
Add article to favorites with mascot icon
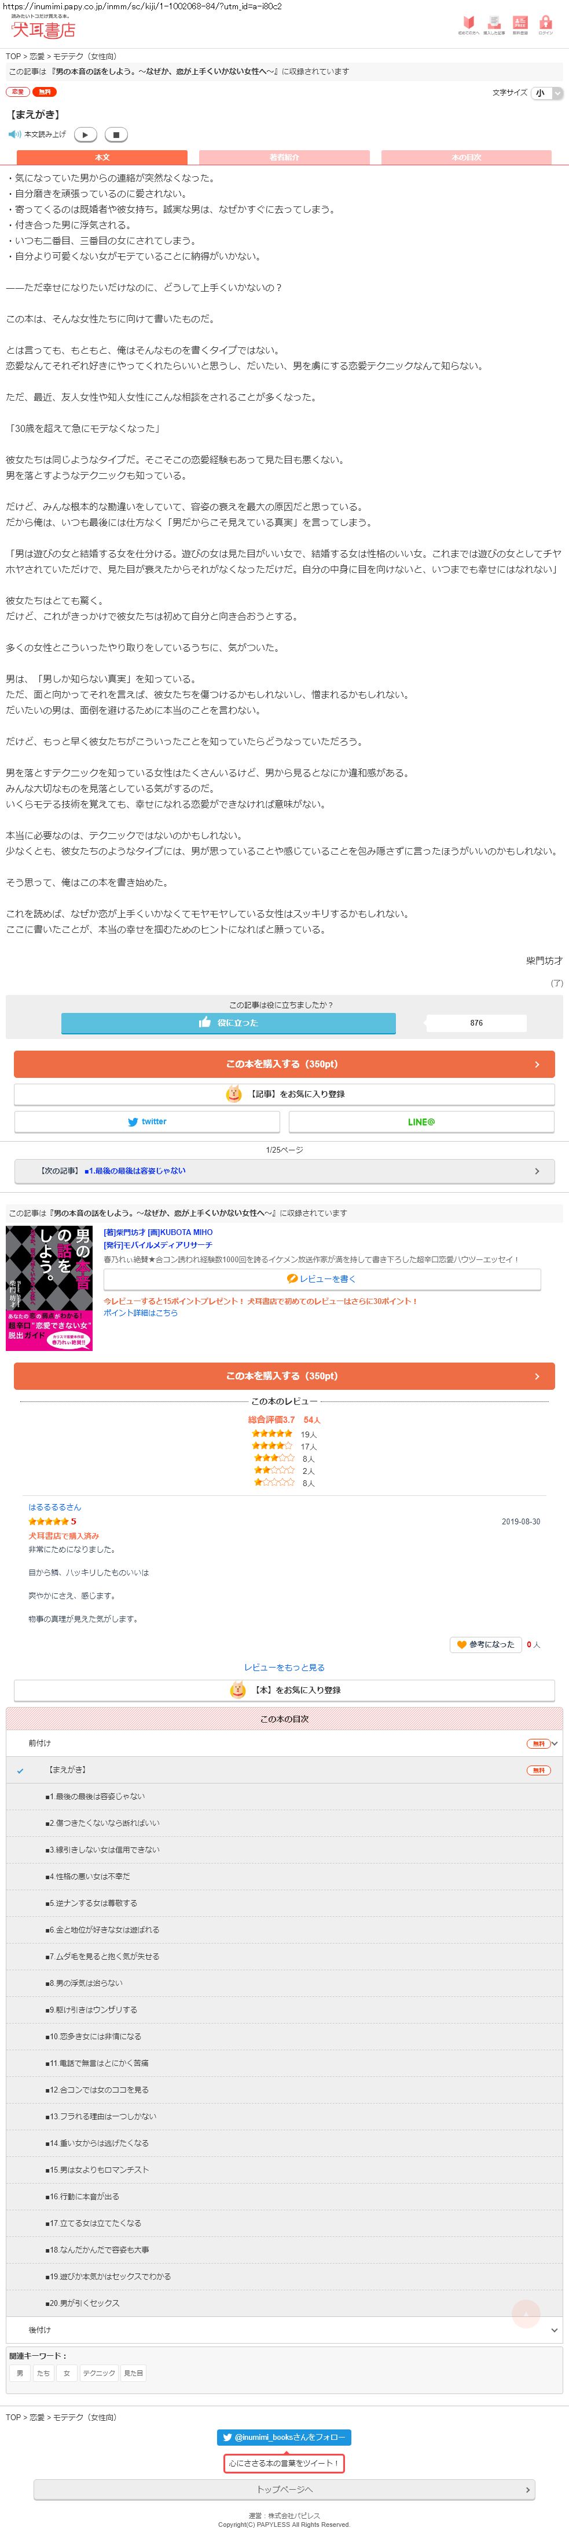[284, 1093]
